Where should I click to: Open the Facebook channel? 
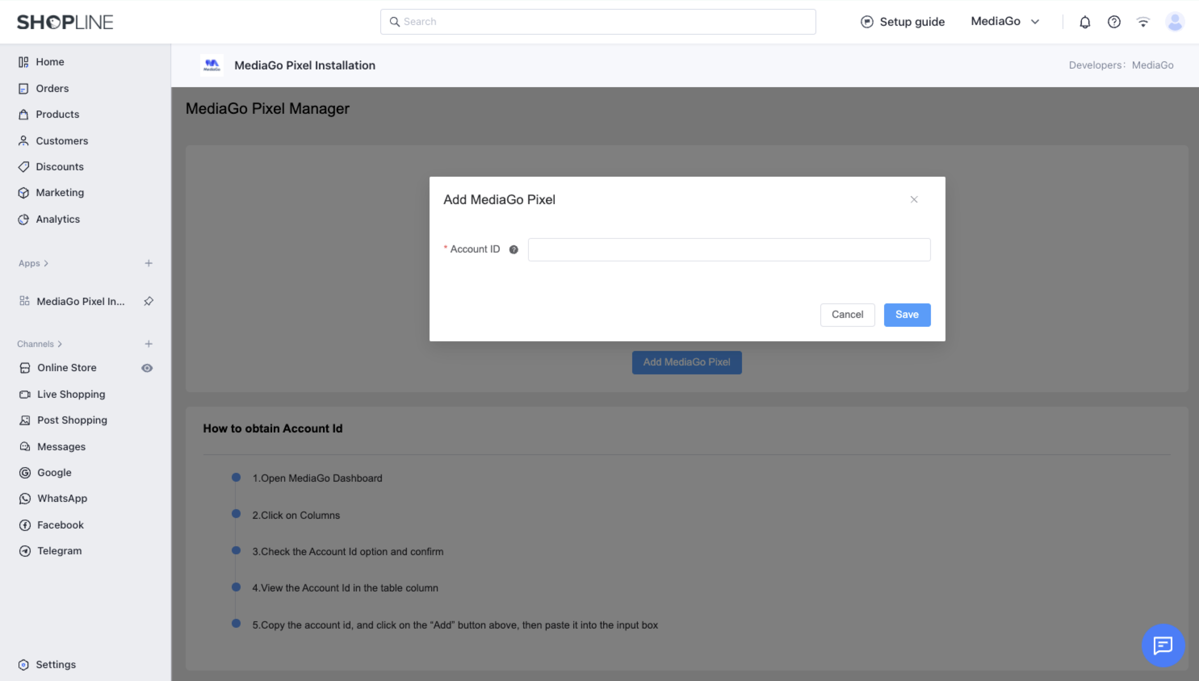[61, 525]
